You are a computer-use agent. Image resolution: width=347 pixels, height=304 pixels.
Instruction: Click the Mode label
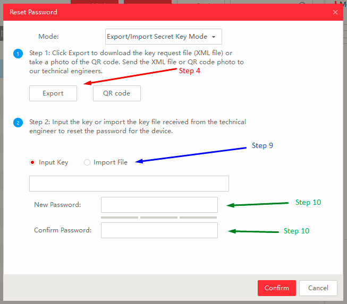(48, 37)
